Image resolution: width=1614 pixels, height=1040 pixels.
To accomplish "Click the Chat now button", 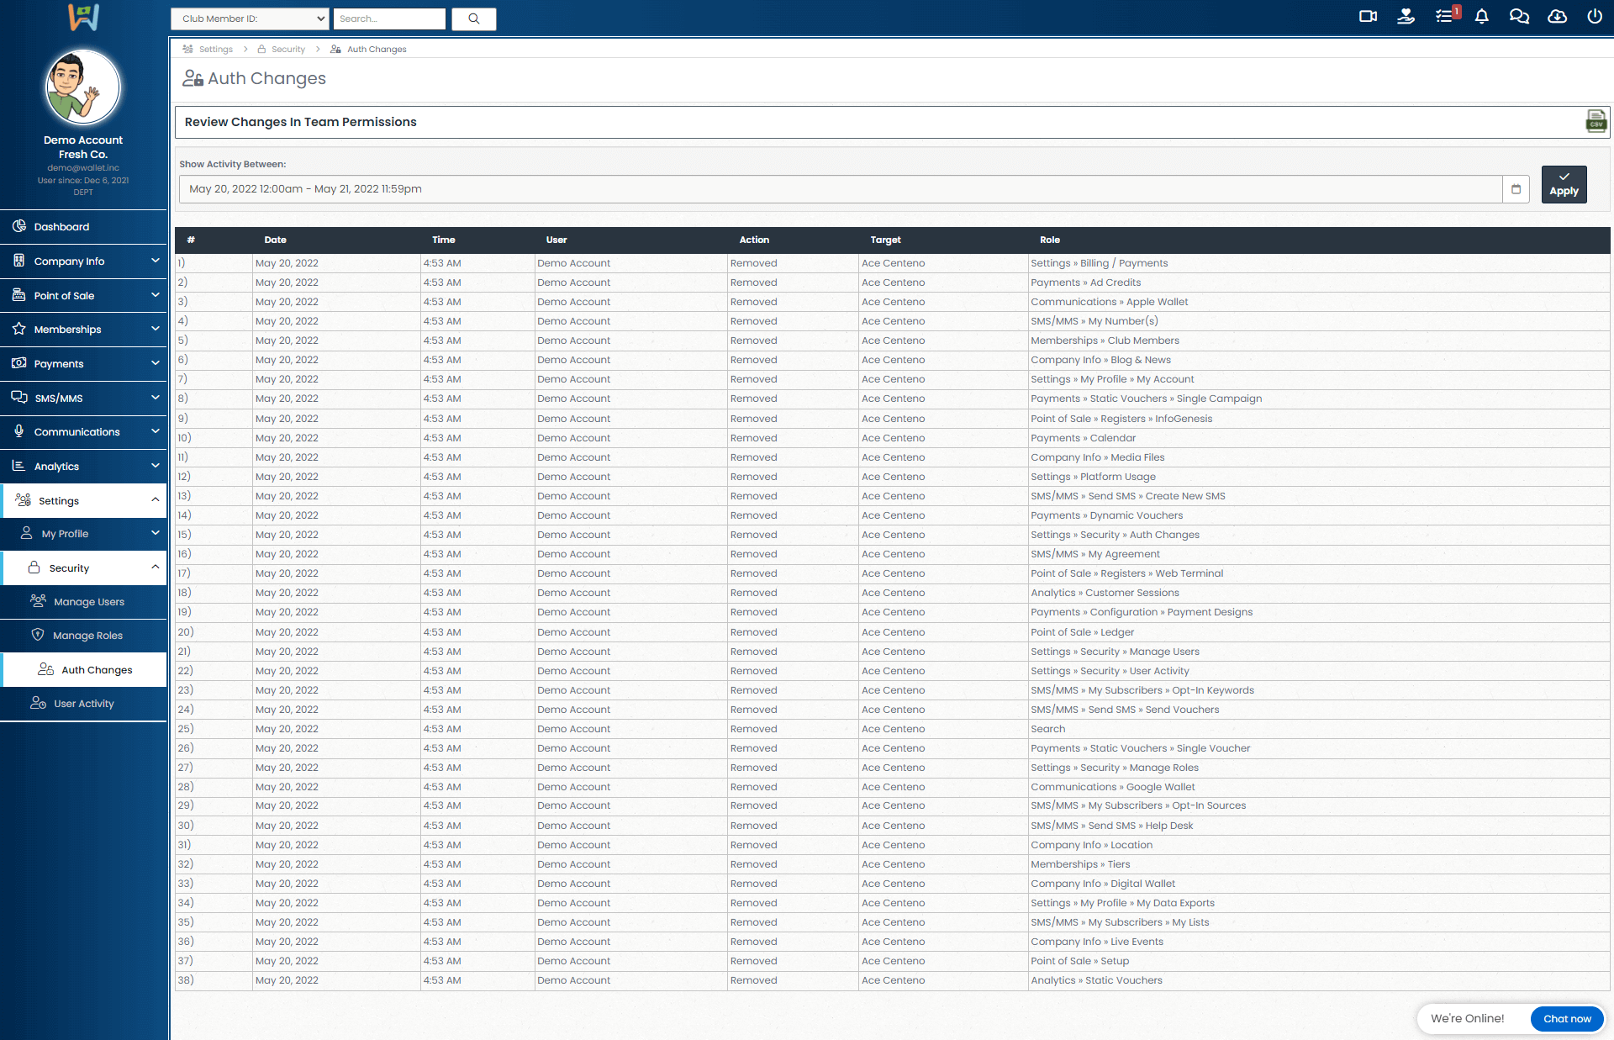I will (x=1567, y=1018).
